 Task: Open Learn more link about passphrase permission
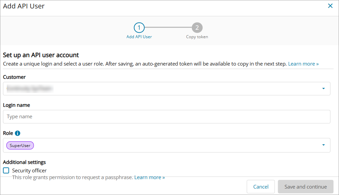pos(149,177)
